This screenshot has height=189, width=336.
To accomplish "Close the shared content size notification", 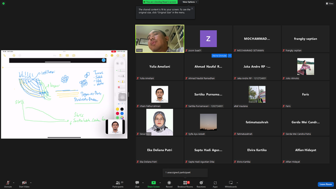I will click(x=192, y=8).
